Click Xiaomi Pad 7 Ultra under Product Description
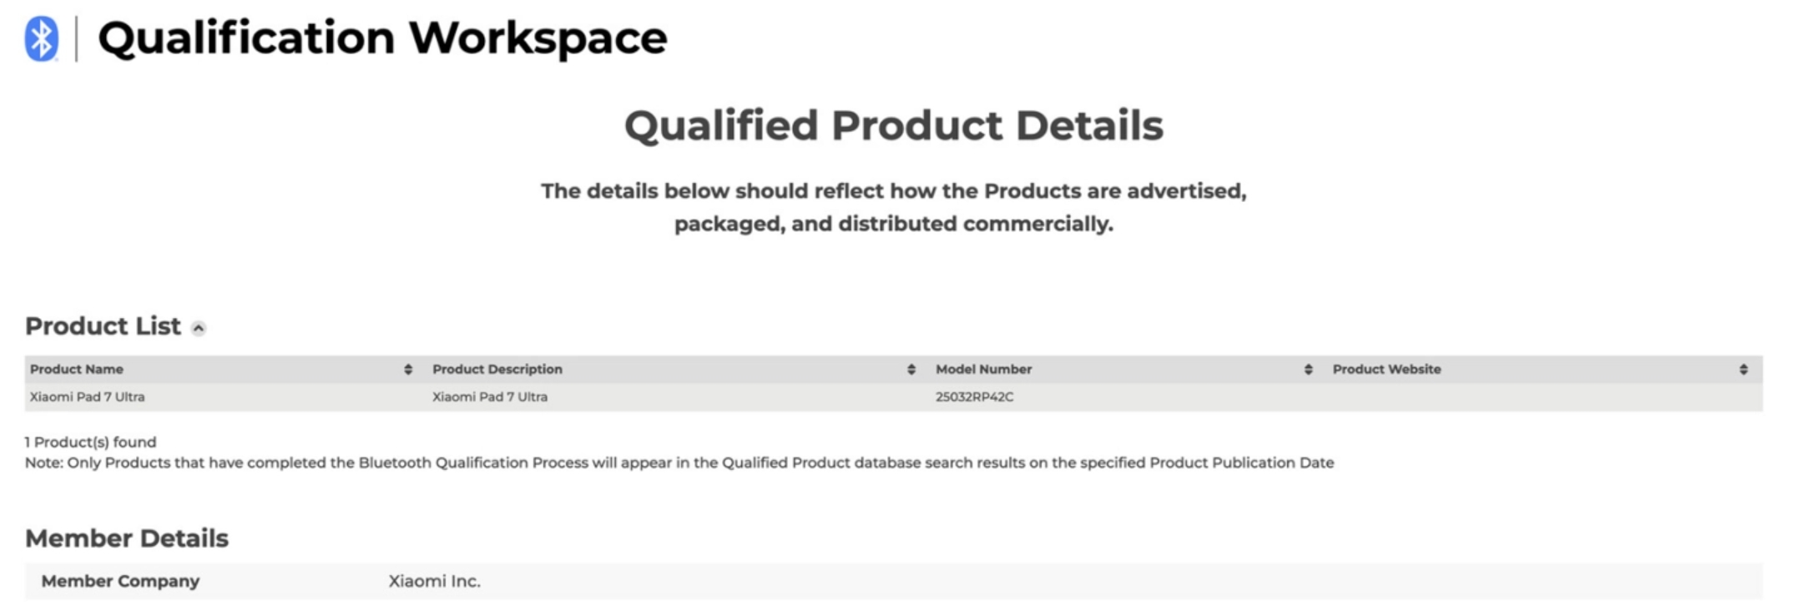 (490, 397)
